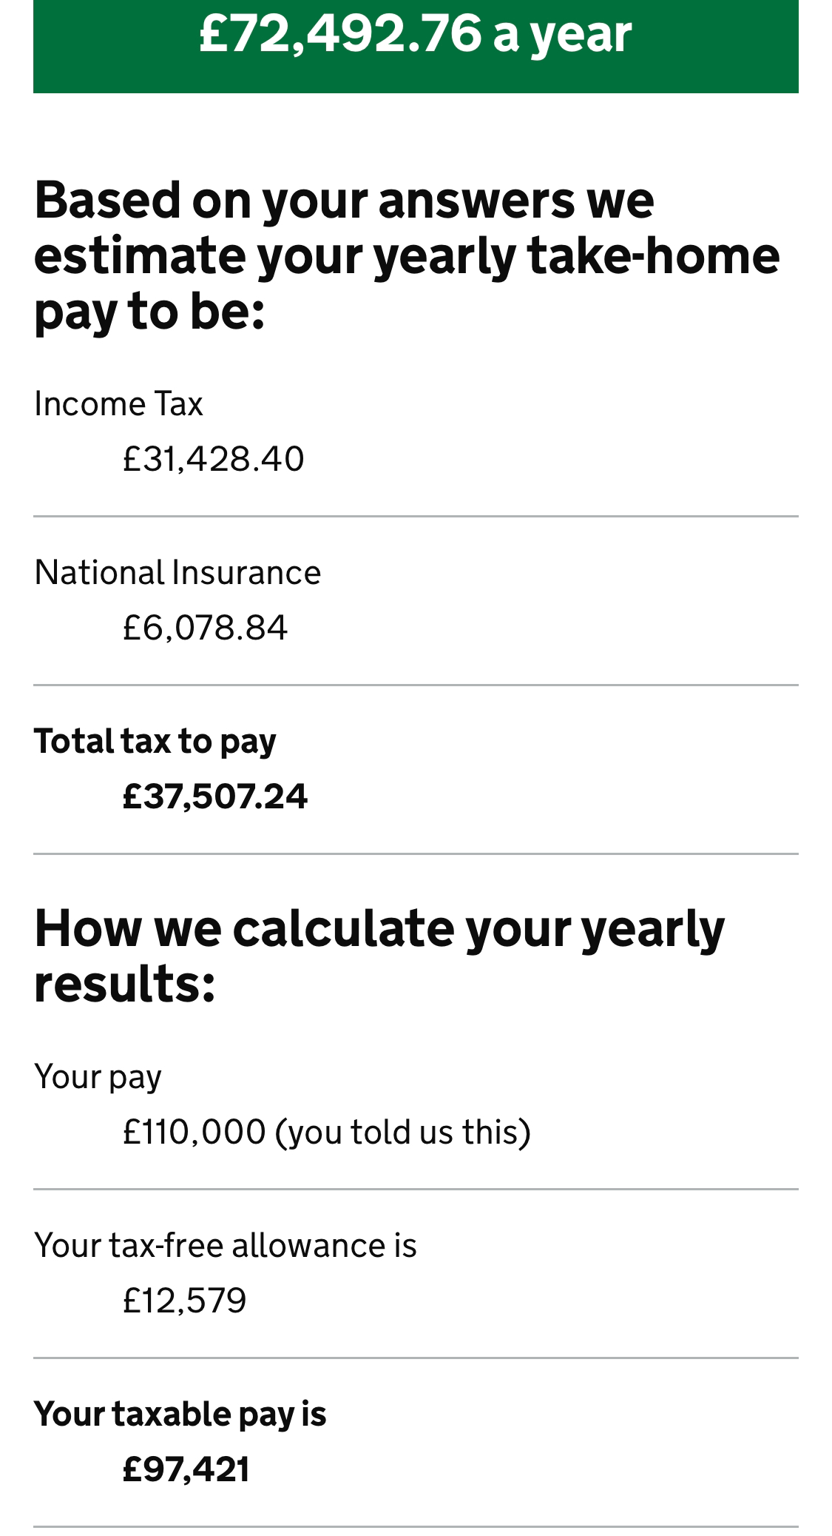Click the National Insurance label
Screen dimensions: 832x1536
(x=177, y=573)
